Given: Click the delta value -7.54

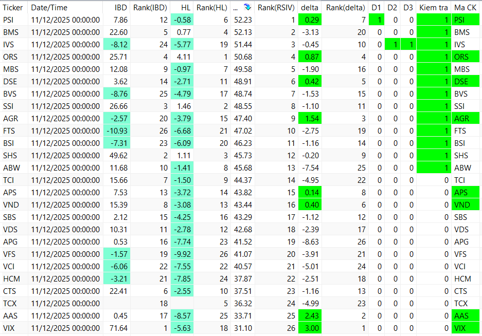Looking at the screenshot, I should click(310, 167).
